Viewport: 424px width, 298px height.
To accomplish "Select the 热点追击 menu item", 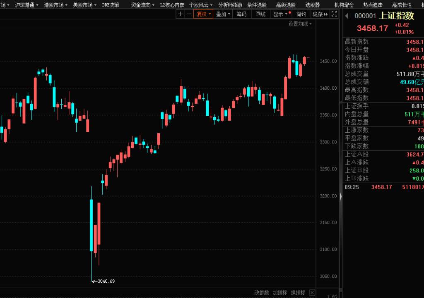I will (373, 5).
